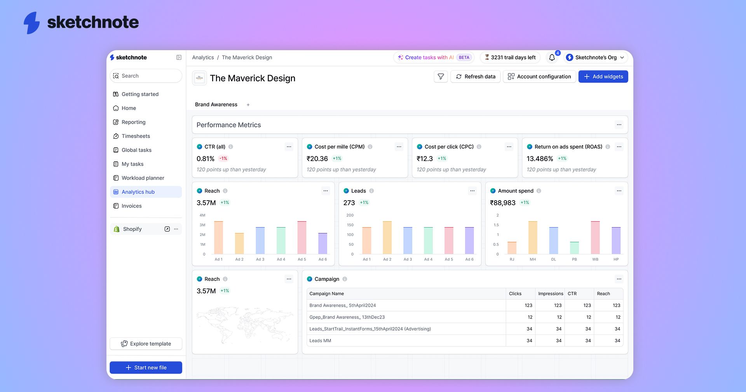This screenshot has width=746, height=392.
Task: Expand Sketchnote's Org dropdown
Action: [x=595, y=58]
